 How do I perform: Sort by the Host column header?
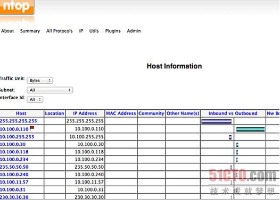click(21, 114)
